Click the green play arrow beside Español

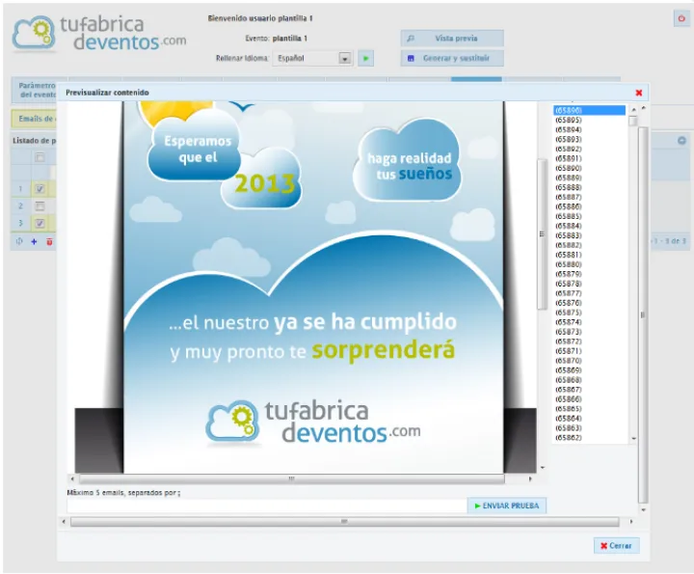365,59
